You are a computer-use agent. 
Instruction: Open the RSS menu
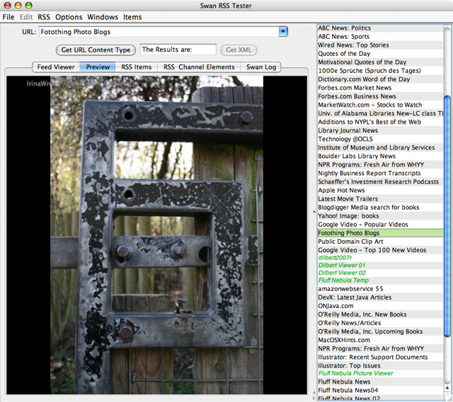pos(44,17)
